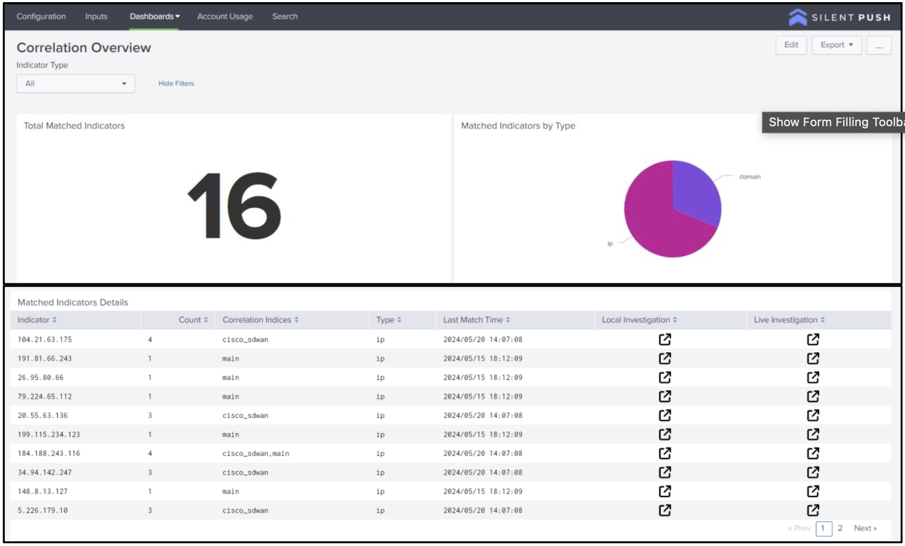Open Live Investigation for 199.115.234.123

tap(813, 434)
